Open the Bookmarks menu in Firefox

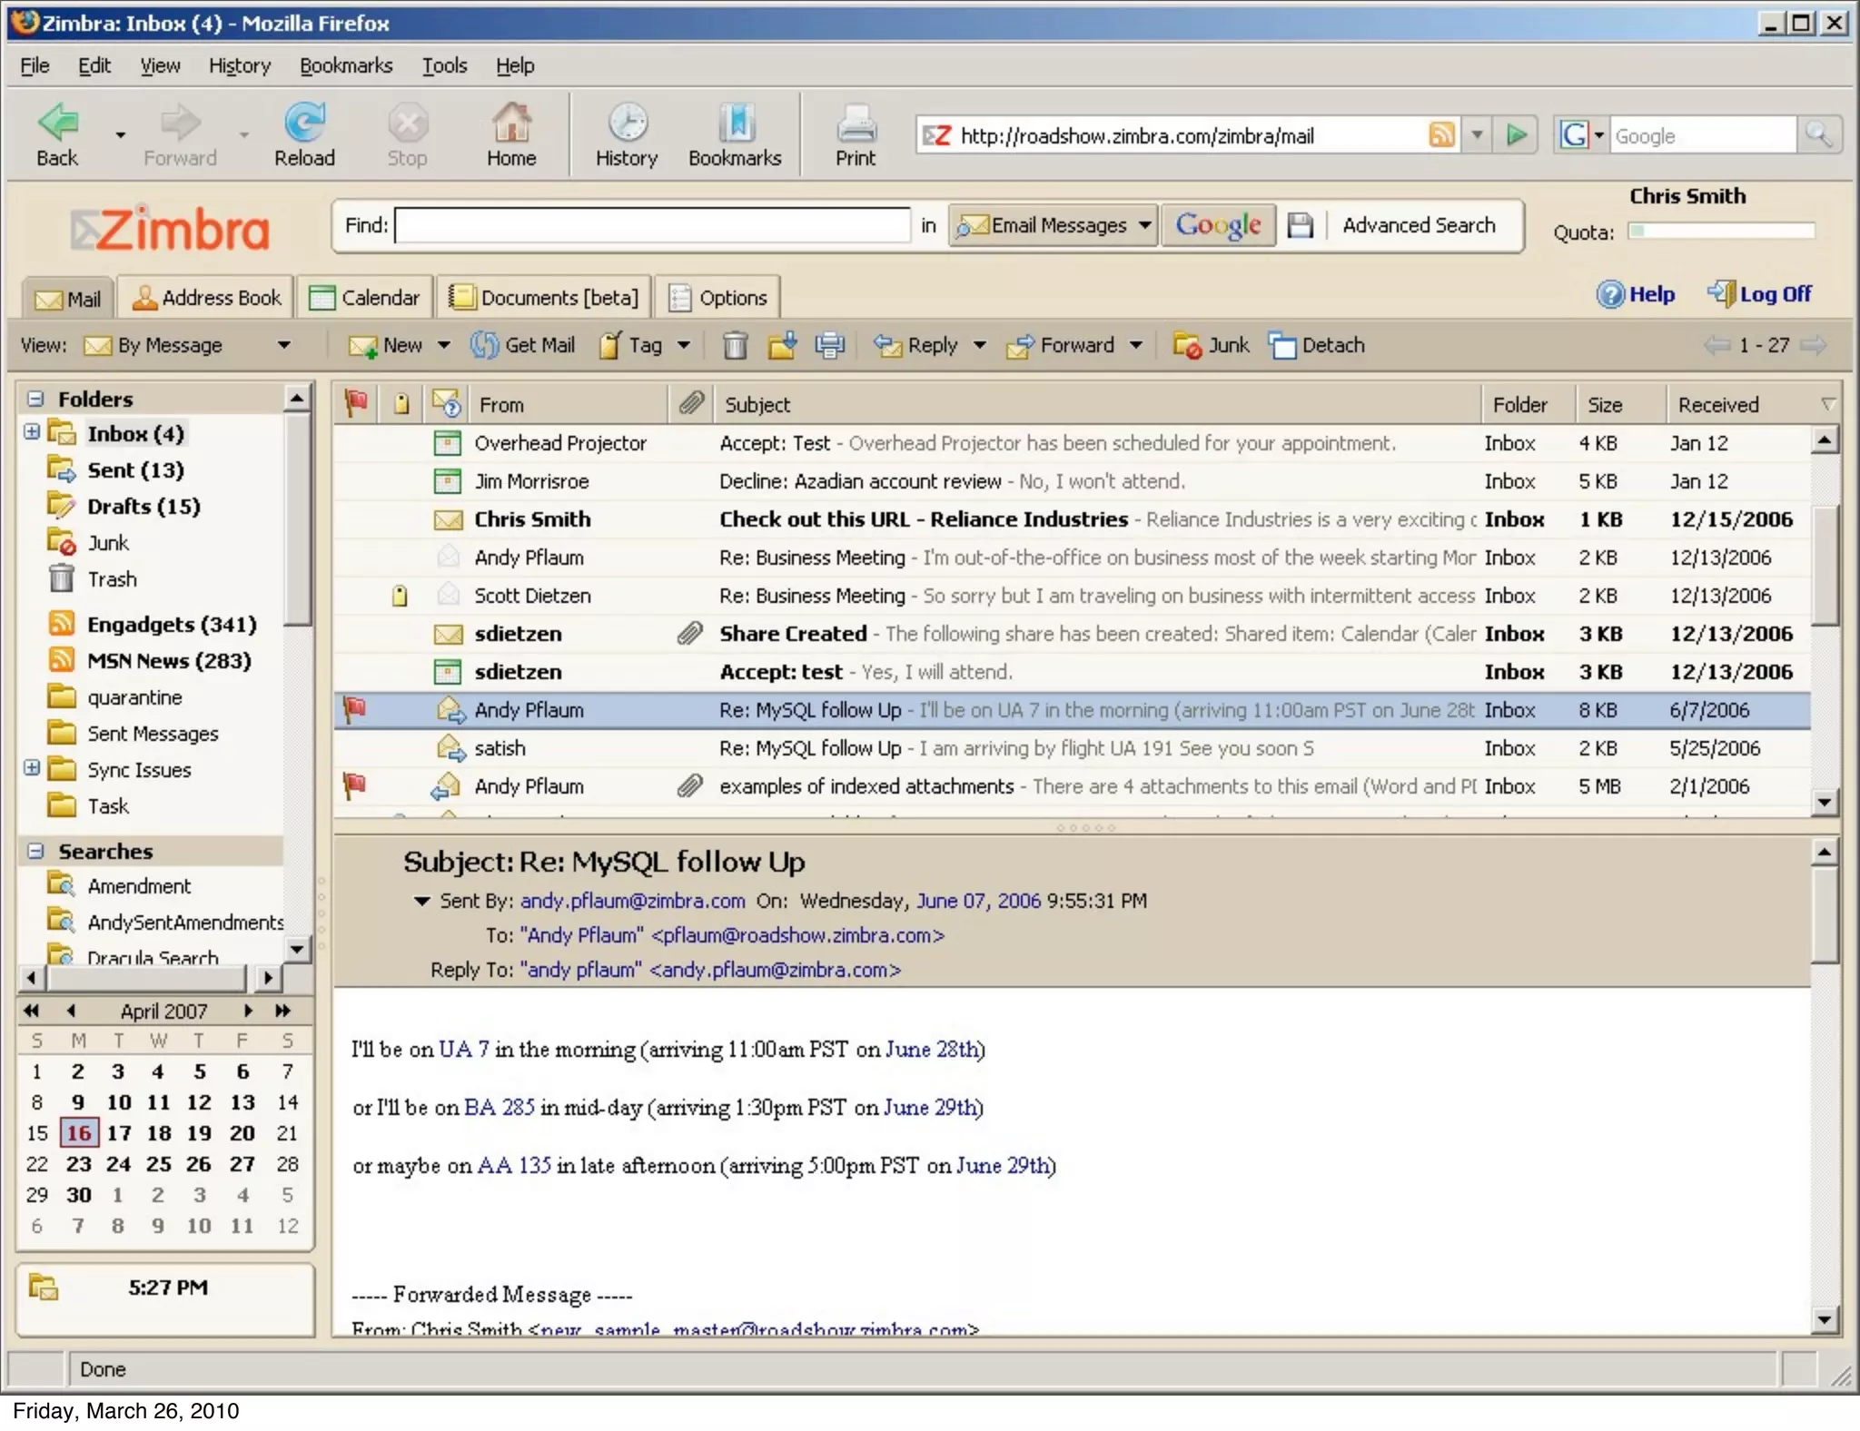coord(345,65)
